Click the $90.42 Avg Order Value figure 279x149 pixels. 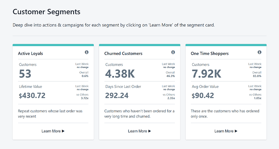[x=203, y=96]
